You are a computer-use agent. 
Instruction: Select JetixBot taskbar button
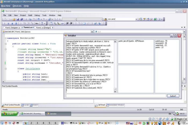(x=58, y=114)
